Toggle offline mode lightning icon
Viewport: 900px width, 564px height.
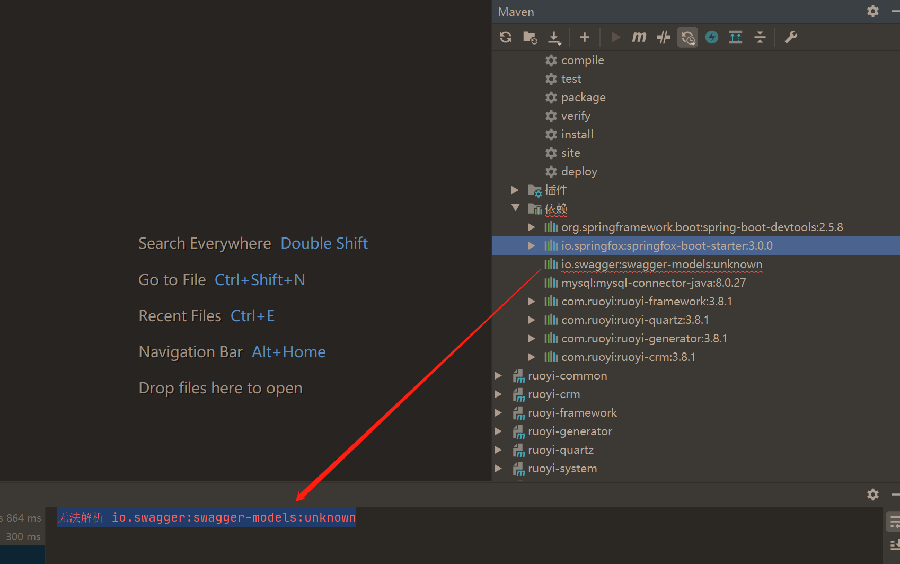[x=711, y=37]
